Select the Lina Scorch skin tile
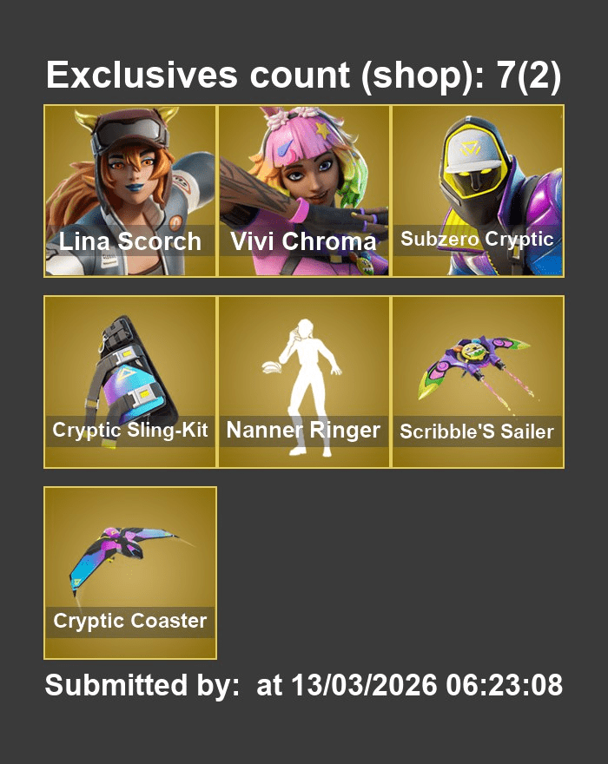Viewport: 608px width, 764px height. pyautogui.click(x=129, y=191)
